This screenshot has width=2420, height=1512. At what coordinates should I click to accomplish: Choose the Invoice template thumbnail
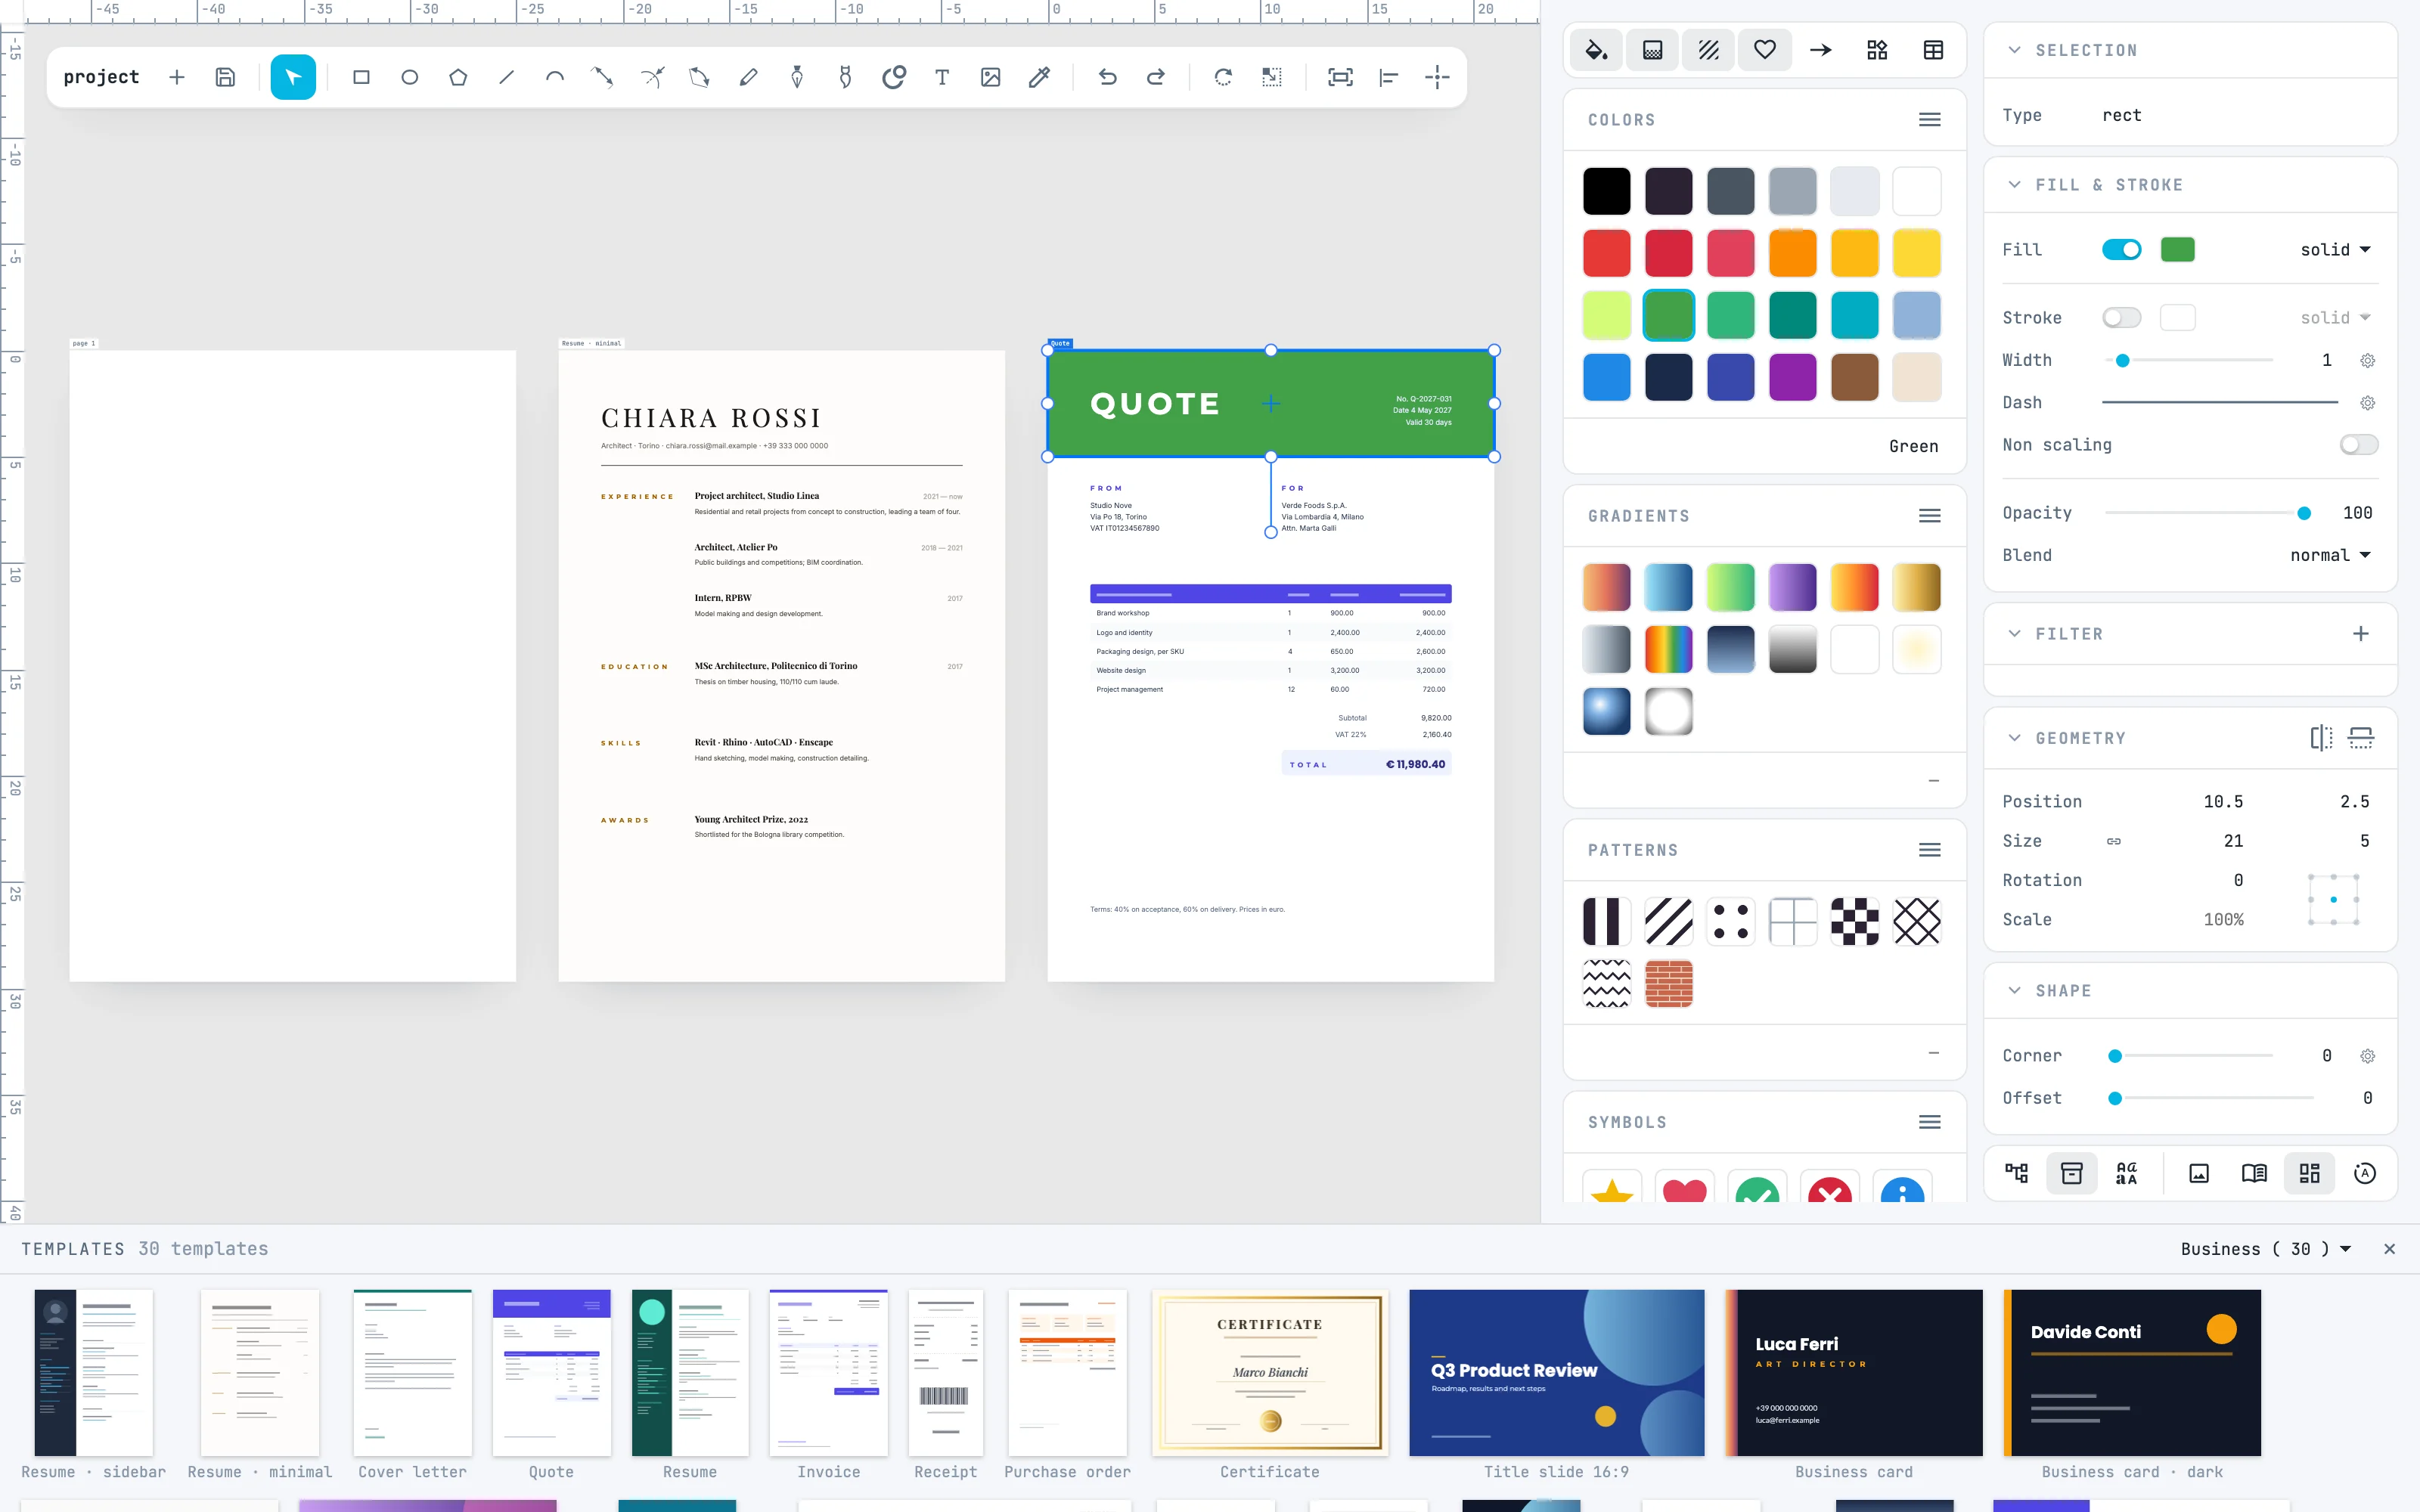click(x=828, y=1372)
